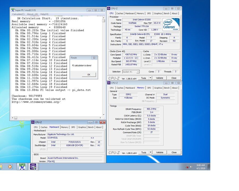The width and height of the screenshot is (239, 191).
Task: Click Super PI vertical scrollbar up arrow
Action: [104, 18]
